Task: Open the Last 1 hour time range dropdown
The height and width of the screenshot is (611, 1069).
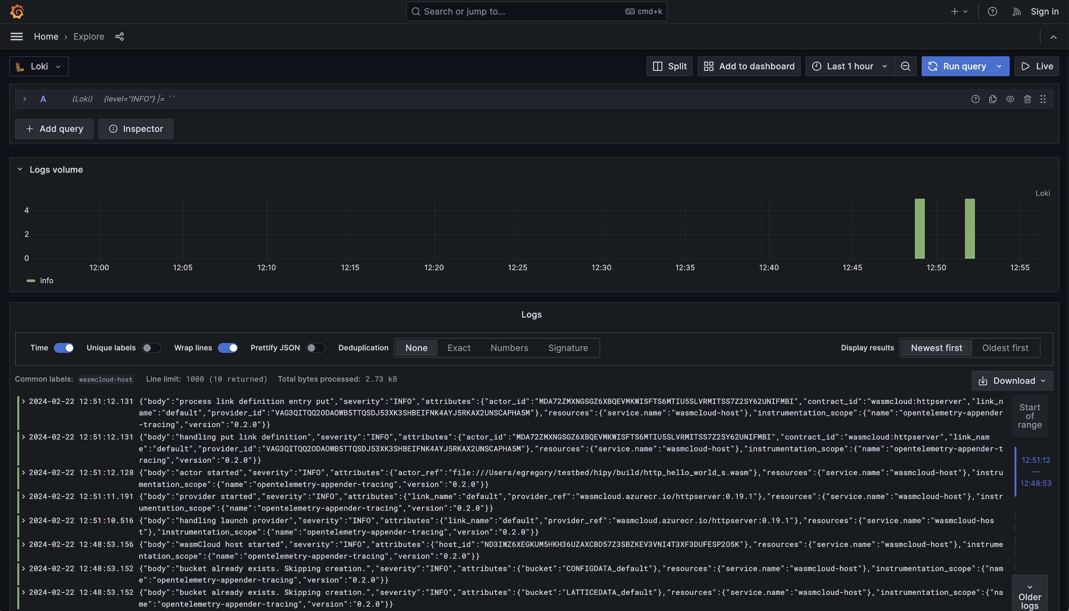Action: (x=849, y=66)
